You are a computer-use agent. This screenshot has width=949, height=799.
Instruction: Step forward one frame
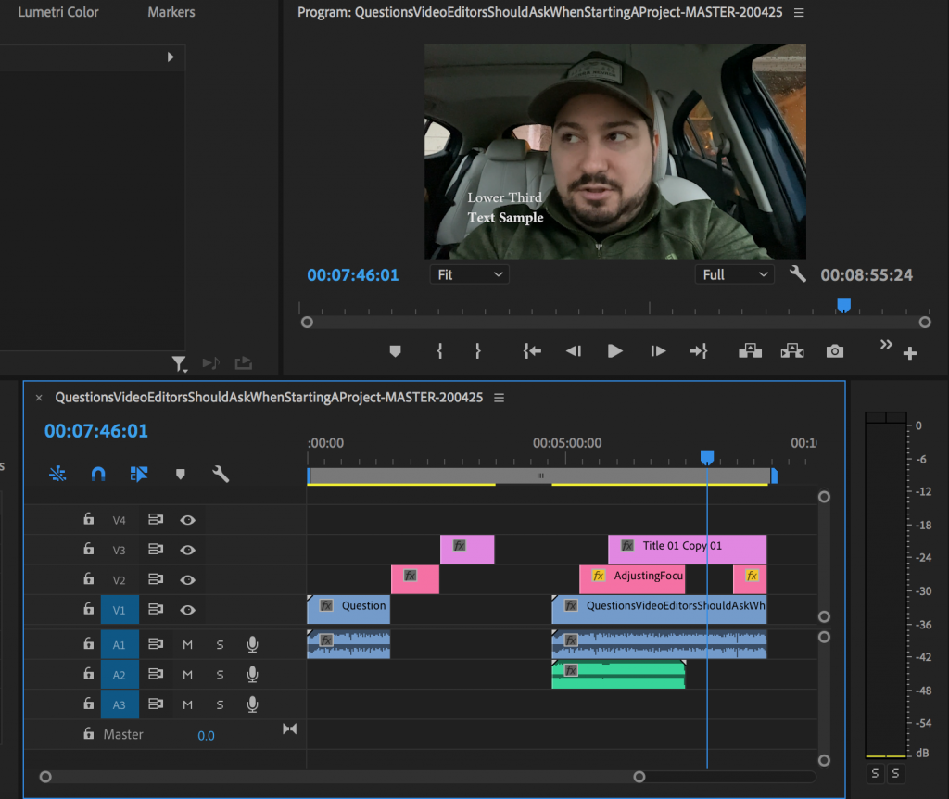(658, 351)
